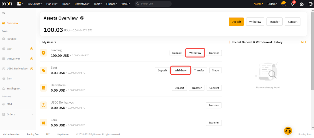Click Withdraw in the Funding row
Viewport: 314px width, 138px height.
tap(195, 53)
